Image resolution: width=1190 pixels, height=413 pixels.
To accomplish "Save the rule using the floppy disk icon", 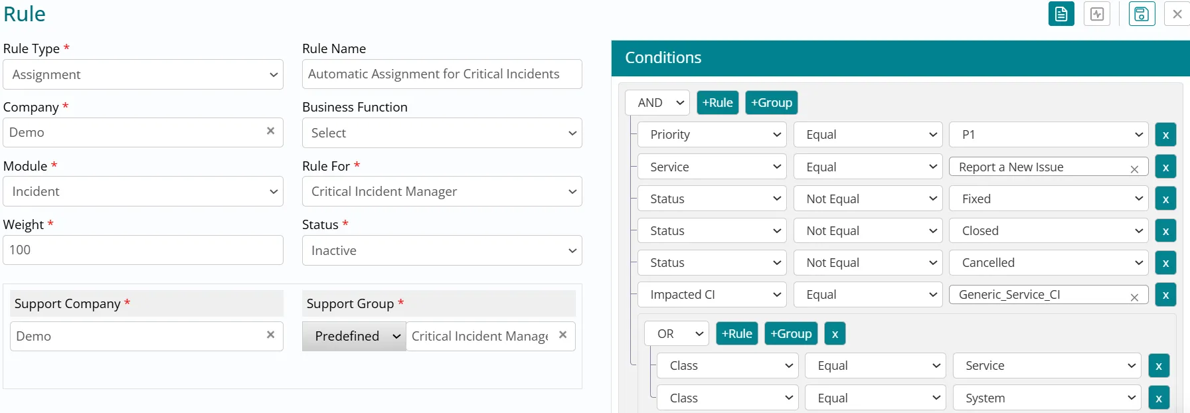I will click(x=1141, y=14).
